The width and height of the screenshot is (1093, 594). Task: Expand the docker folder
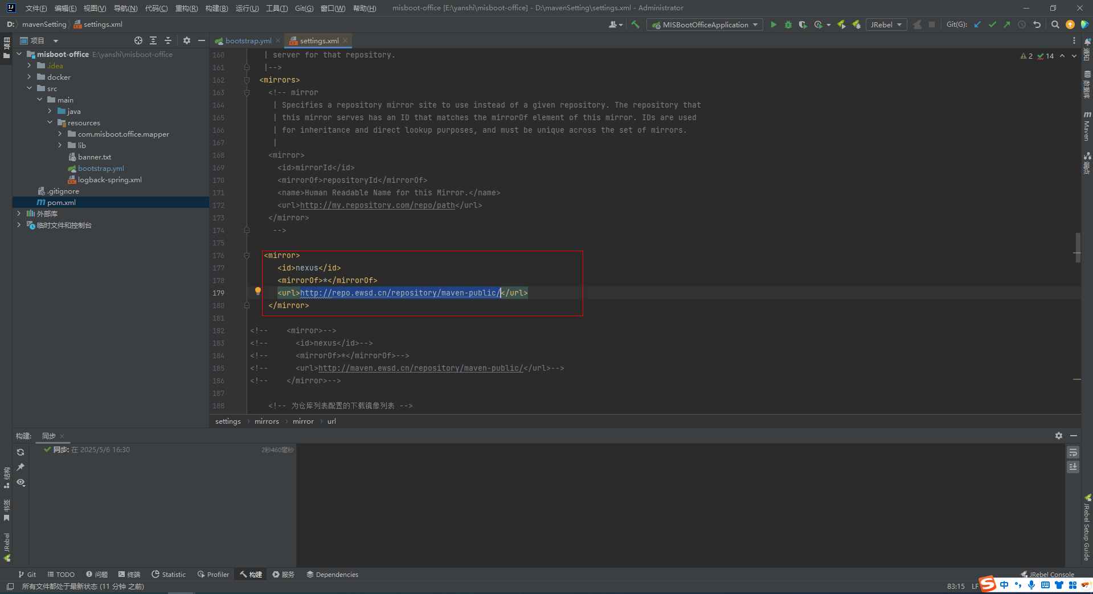coord(29,77)
